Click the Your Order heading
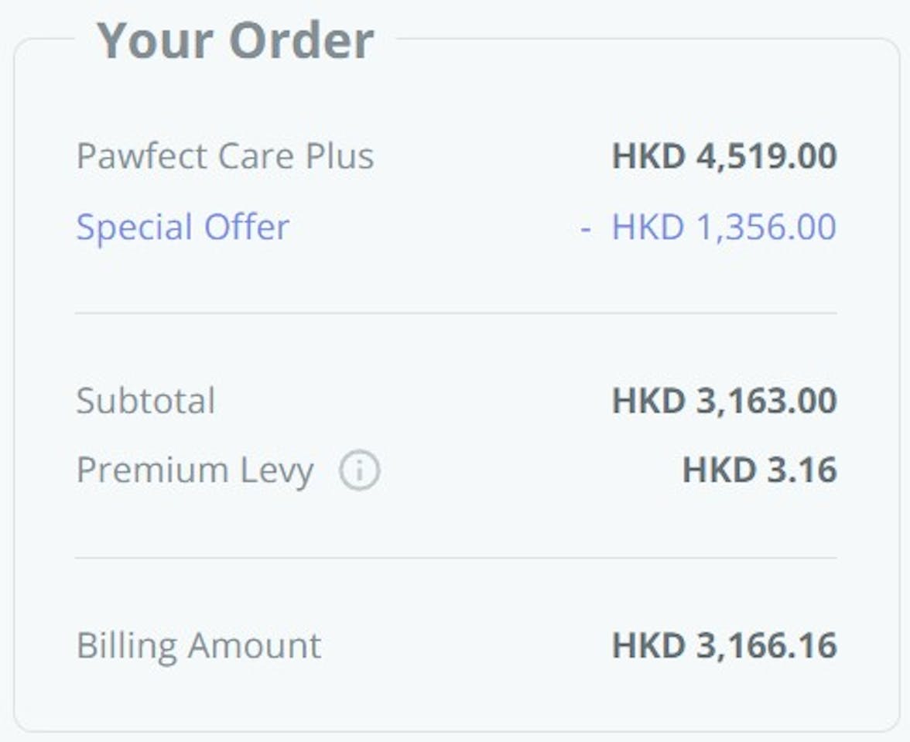 [x=235, y=40]
